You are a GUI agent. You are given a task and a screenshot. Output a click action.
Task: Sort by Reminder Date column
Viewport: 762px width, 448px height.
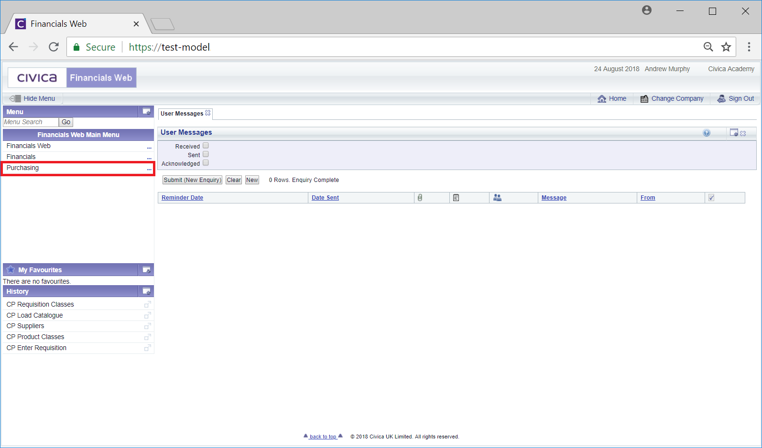click(182, 198)
